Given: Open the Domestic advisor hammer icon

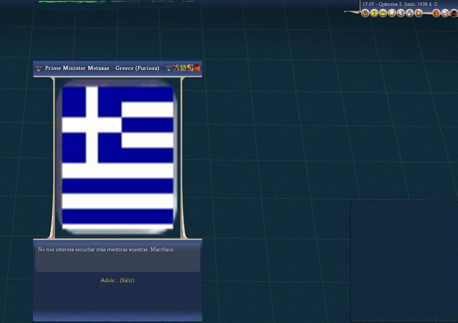Looking at the screenshot, I should tap(365, 13).
